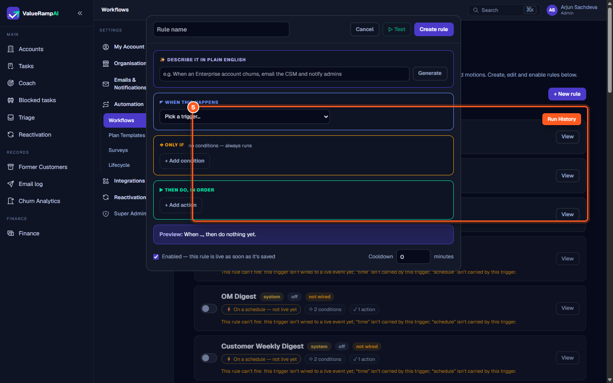The height and width of the screenshot is (383, 613).
Task: Click the Cooldown minutes field
Action: click(x=413, y=257)
